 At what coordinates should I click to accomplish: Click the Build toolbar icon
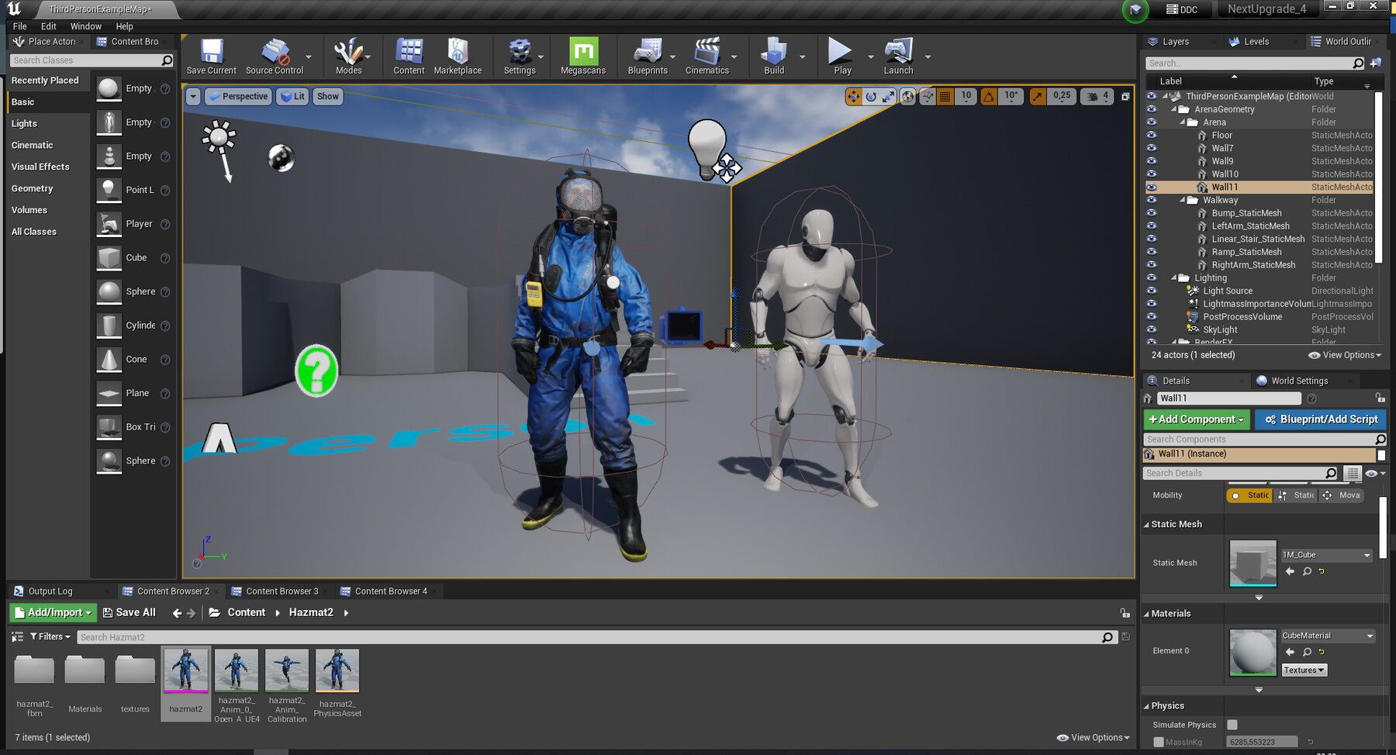774,56
